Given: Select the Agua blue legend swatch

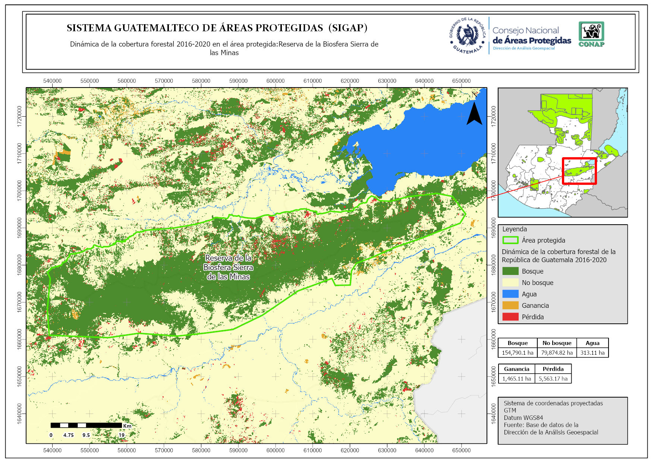Looking at the screenshot, I should tap(510, 294).
